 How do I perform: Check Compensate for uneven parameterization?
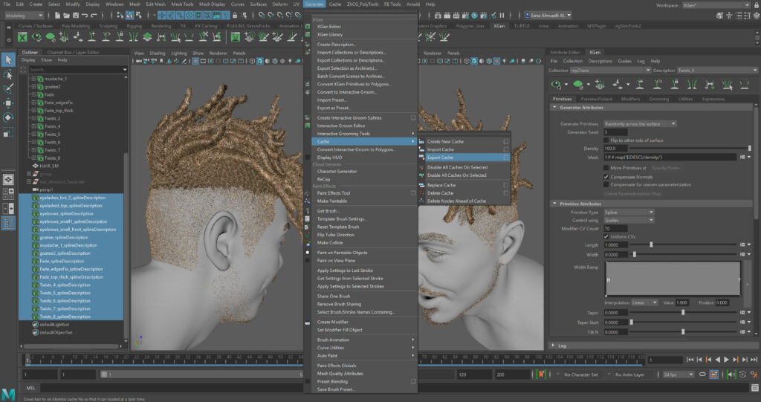606,184
